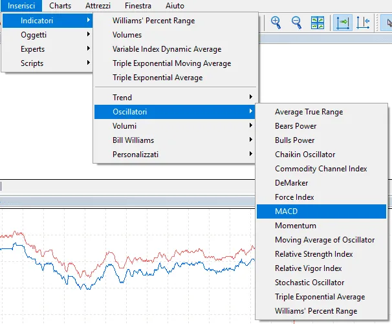The image size is (392, 324).
Task: Expand the Bill Williams submenu
Action: tap(175, 140)
